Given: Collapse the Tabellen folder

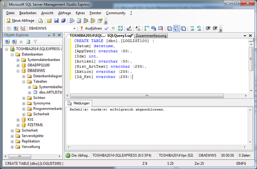Looking at the screenshot, I should point(24,82).
